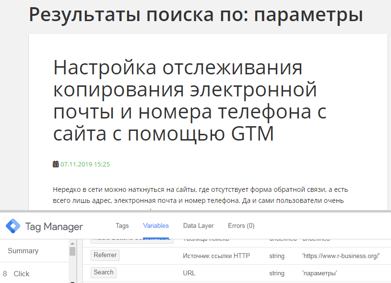The height and width of the screenshot is (283, 391).
Task: Show the Errors (0) tab
Action: pyautogui.click(x=241, y=225)
